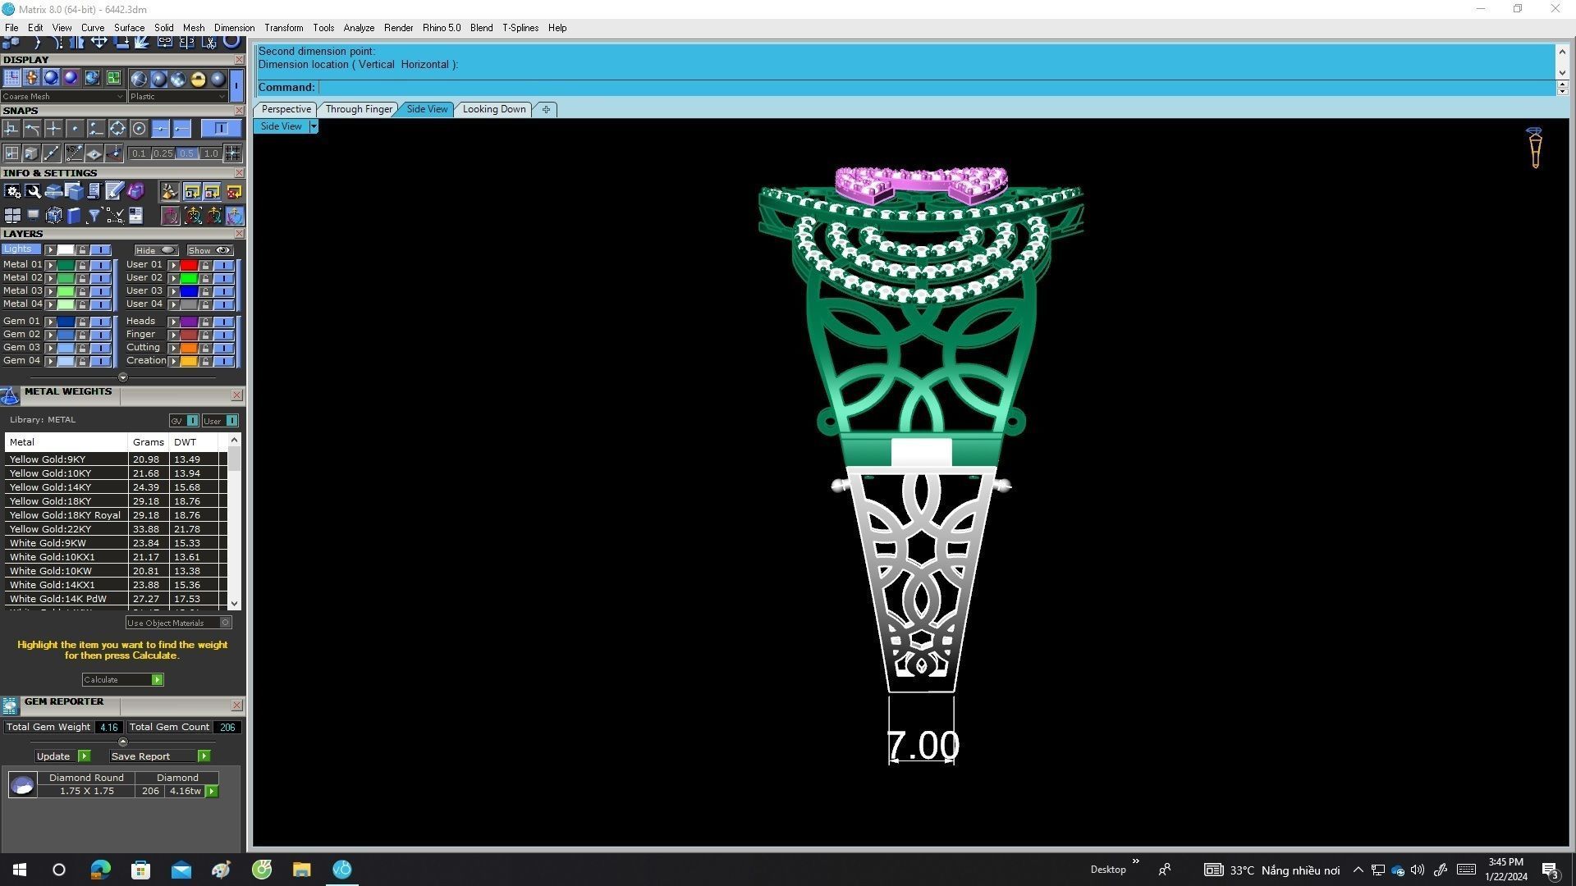The width and height of the screenshot is (1576, 886).
Task: Click the Hide layers button
Action: click(x=156, y=250)
